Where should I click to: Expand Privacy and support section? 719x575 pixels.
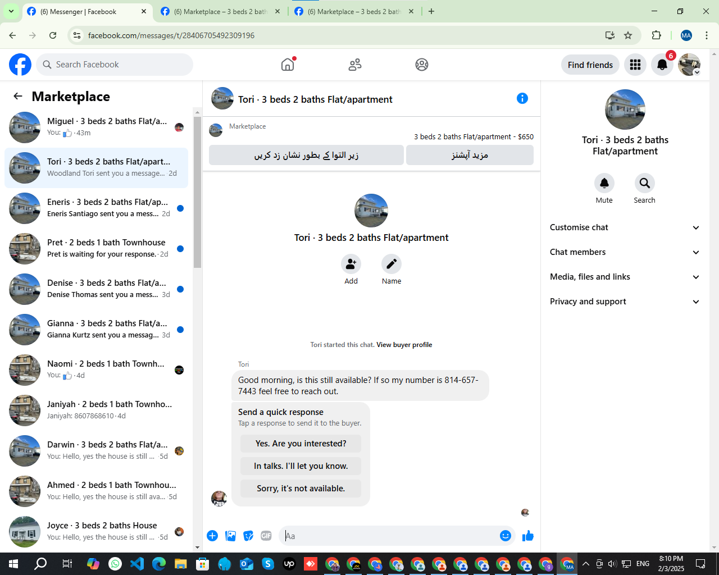tap(625, 302)
